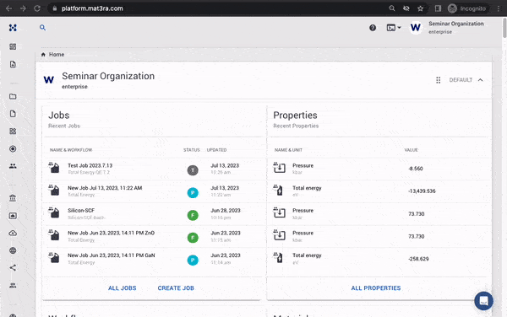
Task: Click the dashboard drag-handle dots icon
Action: [438, 80]
